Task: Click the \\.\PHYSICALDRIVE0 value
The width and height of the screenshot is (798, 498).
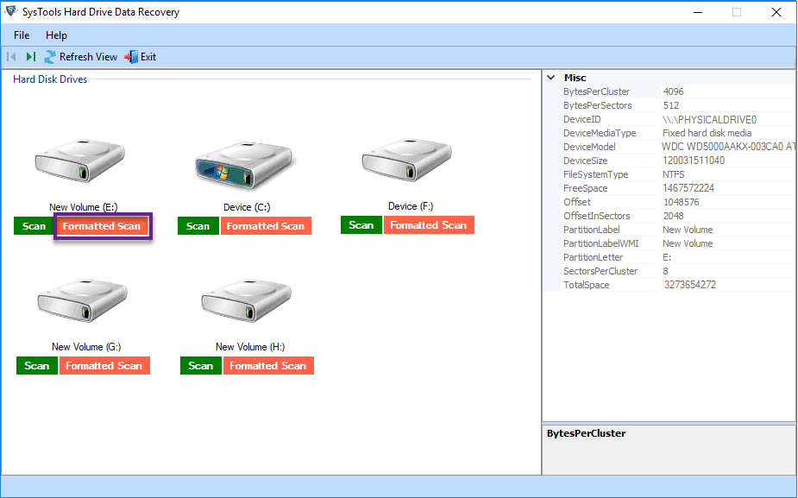Action: click(709, 120)
